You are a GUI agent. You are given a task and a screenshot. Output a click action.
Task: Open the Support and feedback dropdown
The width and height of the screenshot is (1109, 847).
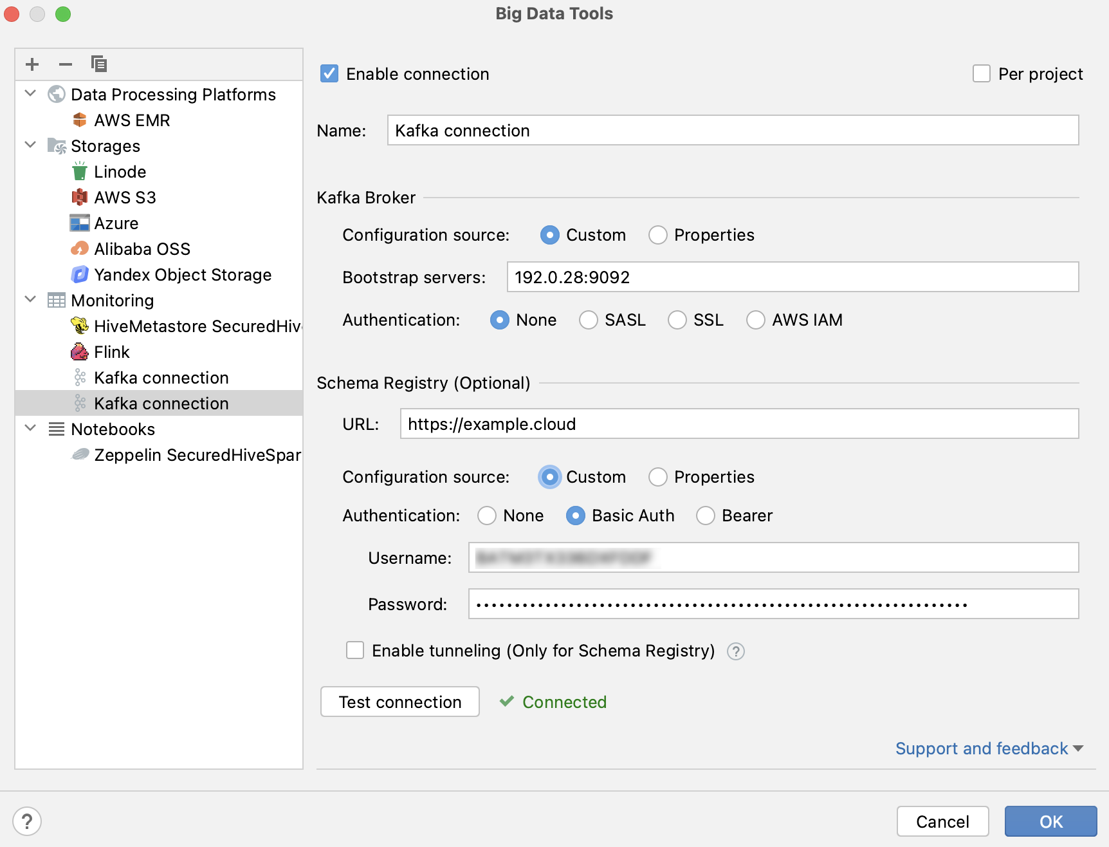coord(989,749)
